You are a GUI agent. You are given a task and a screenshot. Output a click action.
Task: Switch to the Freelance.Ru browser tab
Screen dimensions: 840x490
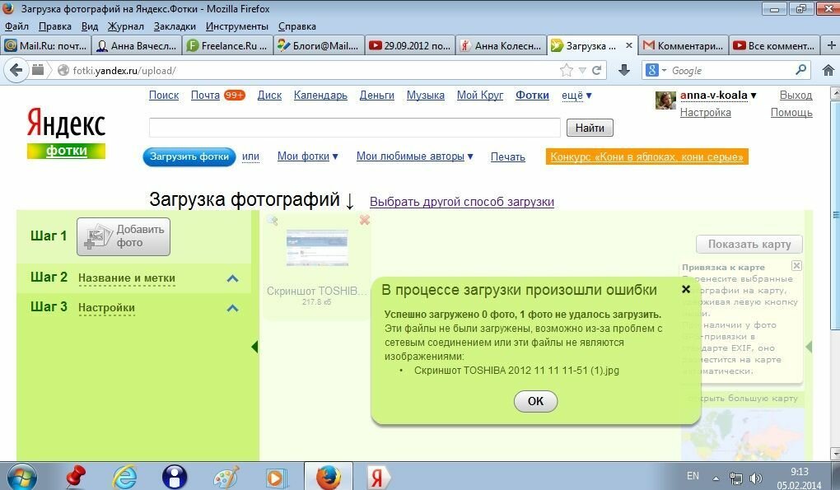coord(226,46)
